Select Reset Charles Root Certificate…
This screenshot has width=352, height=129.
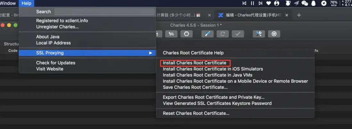click(196, 113)
